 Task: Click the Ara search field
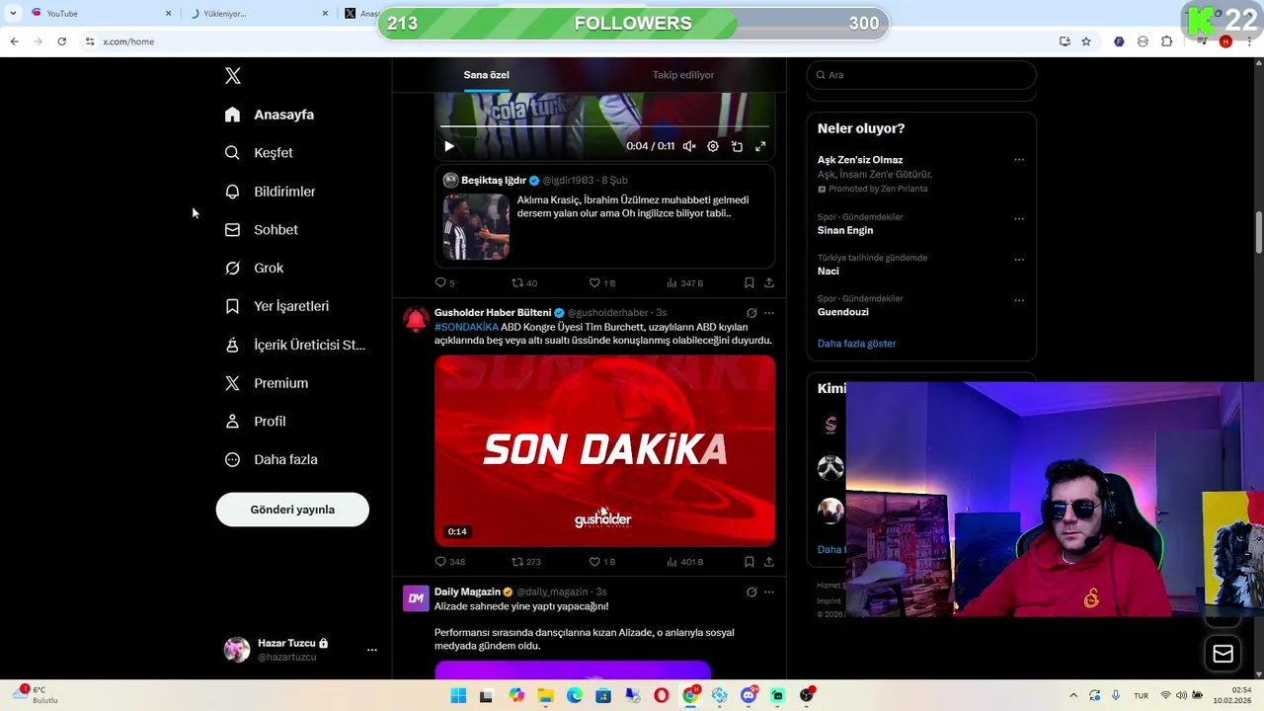[x=921, y=75]
